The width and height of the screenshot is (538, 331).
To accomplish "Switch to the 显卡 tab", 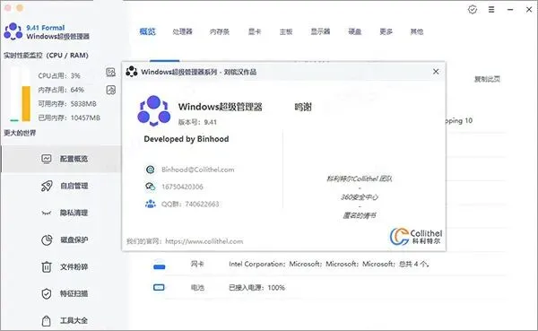I will click(255, 31).
